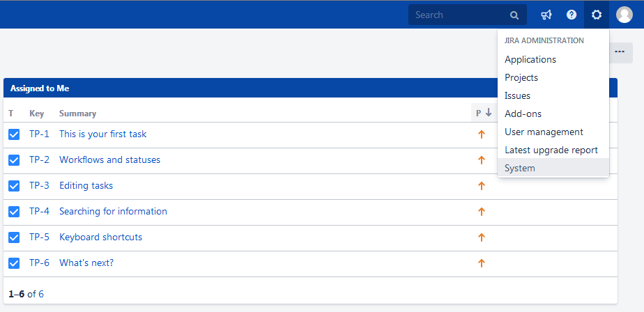Click the task type icon for TP-1

[14, 134]
